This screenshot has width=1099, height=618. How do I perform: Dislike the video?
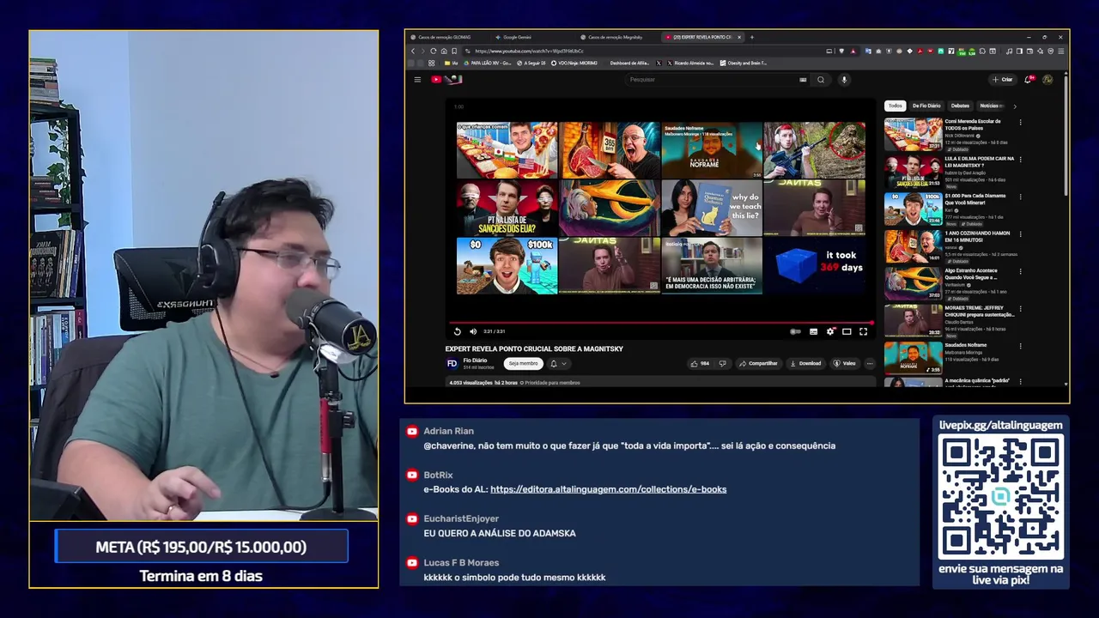tap(722, 363)
